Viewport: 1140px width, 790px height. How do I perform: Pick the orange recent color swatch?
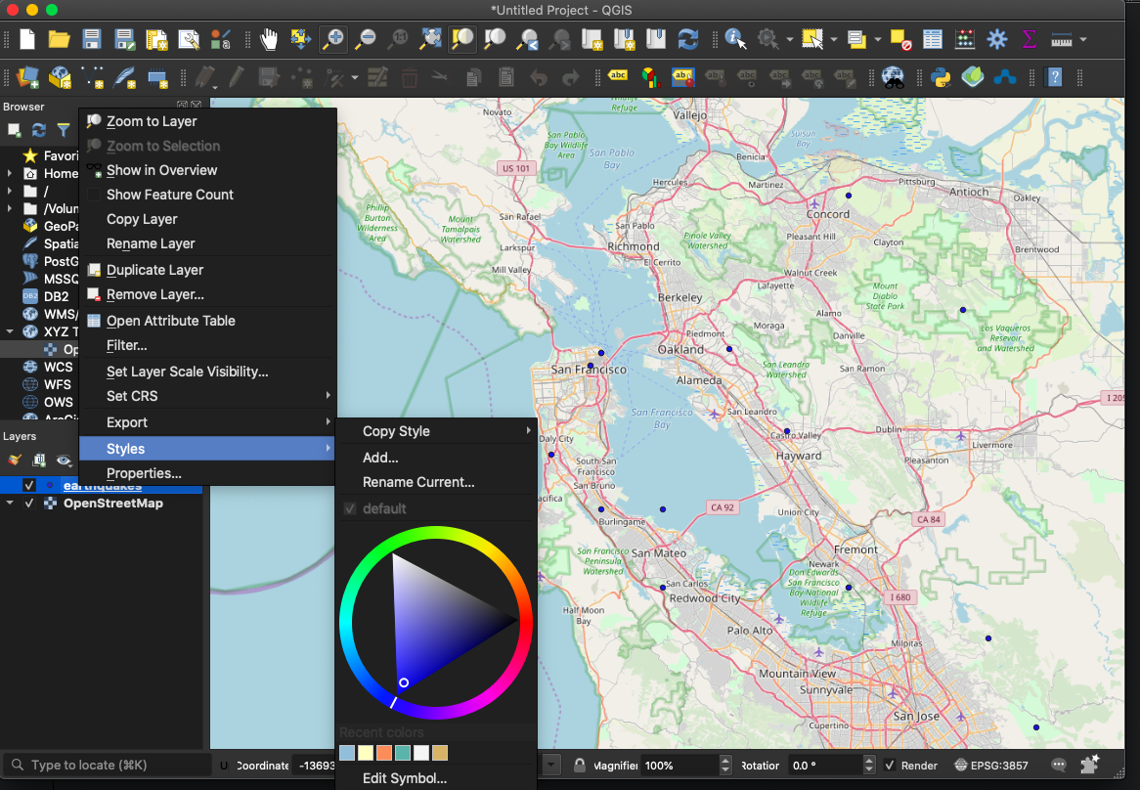384,753
